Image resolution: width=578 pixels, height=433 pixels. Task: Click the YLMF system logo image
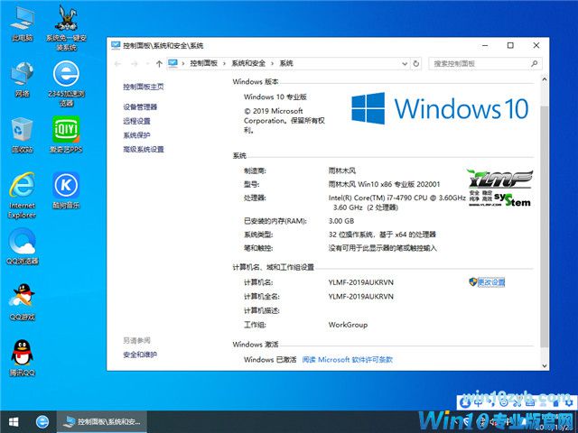point(499,188)
